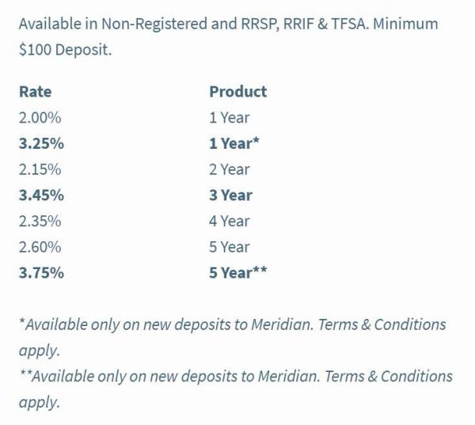Click the "4 Year" product

[x=229, y=221]
